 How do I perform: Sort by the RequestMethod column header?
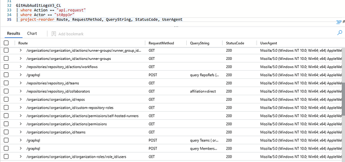pyautogui.click(x=161, y=44)
